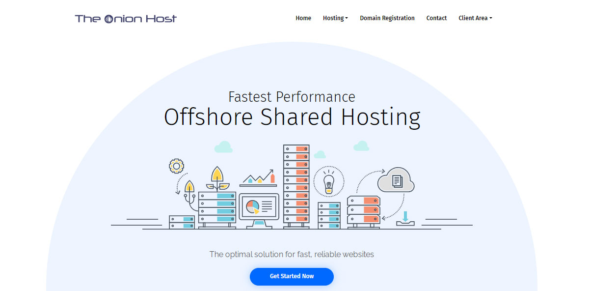
Task: Select the Fastest Performance text
Action: tap(292, 96)
